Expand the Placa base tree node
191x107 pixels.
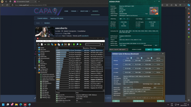37,49
